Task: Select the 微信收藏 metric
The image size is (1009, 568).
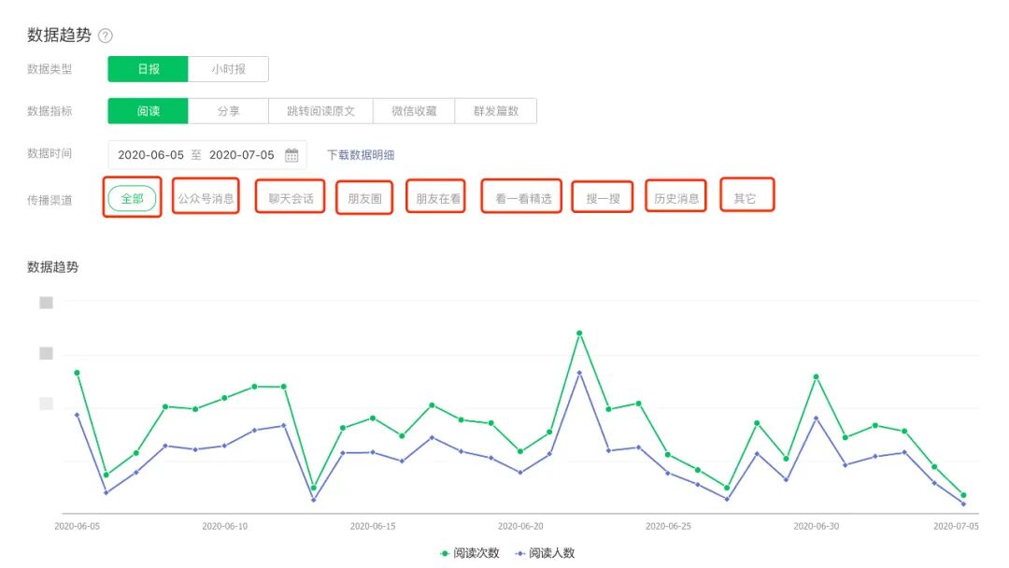Action: [x=414, y=111]
